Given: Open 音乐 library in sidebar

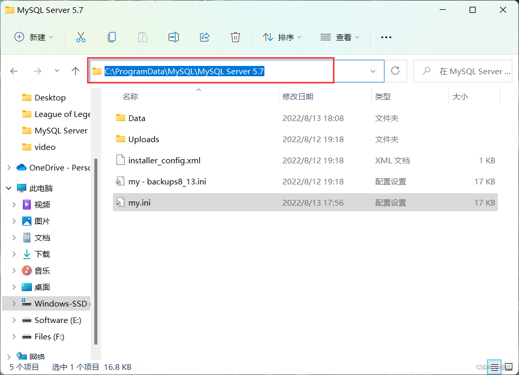Looking at the screenshot, I should pos(36,271).
